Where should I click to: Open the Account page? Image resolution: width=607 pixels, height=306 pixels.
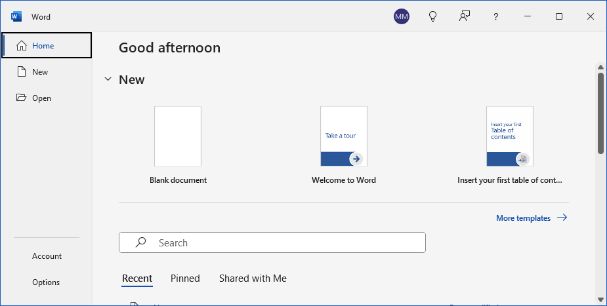point(47,256)
